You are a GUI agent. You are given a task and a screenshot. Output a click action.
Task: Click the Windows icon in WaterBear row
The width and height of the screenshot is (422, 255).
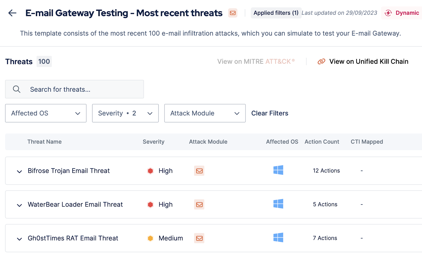[x=278, y=204]
